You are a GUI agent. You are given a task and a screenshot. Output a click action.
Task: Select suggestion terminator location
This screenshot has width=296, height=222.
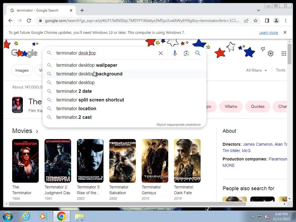(x=124, y=109)
